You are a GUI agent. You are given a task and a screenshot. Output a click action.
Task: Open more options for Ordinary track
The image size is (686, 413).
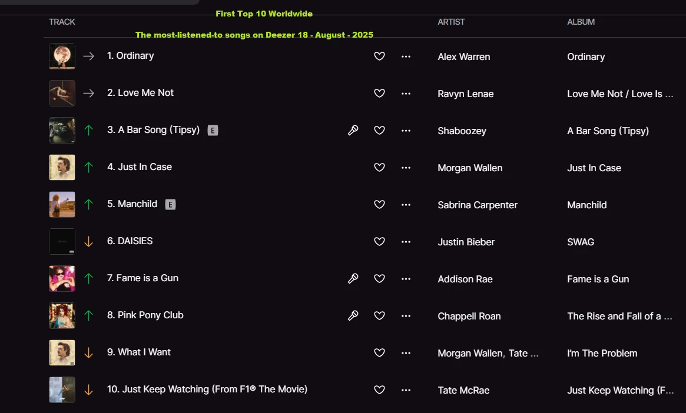[406, 56]
